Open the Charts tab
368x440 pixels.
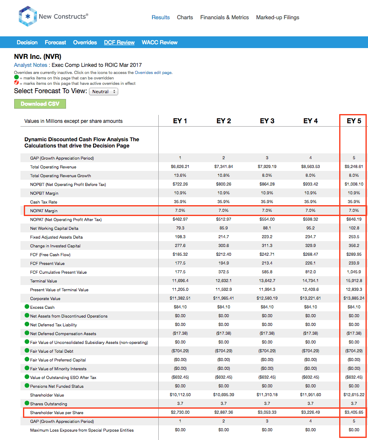pos(185,18)
